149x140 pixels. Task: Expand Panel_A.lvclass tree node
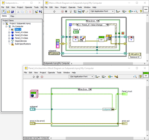[9, 32]
